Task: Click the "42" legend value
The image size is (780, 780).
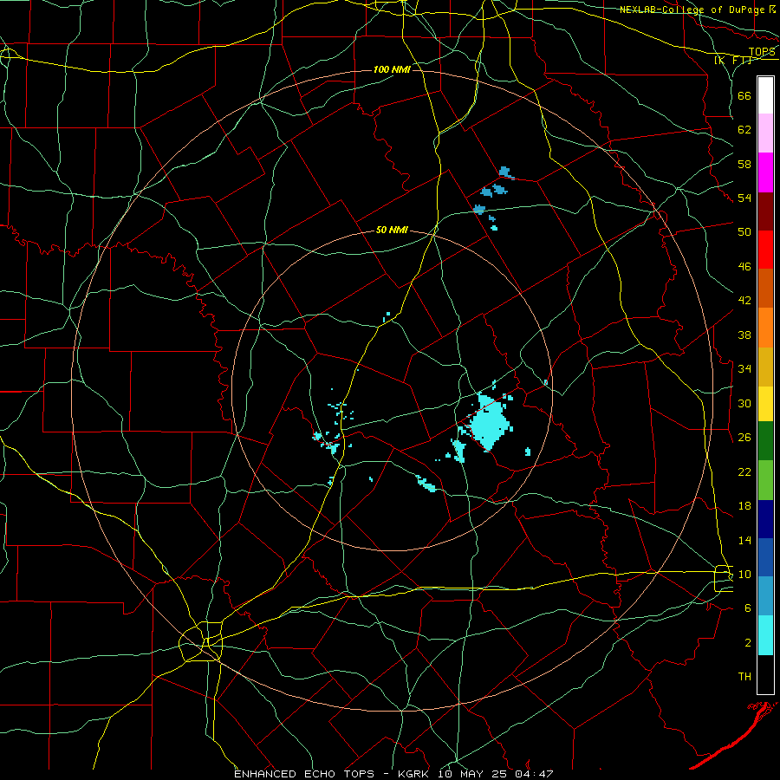Action: coord(744,300)
